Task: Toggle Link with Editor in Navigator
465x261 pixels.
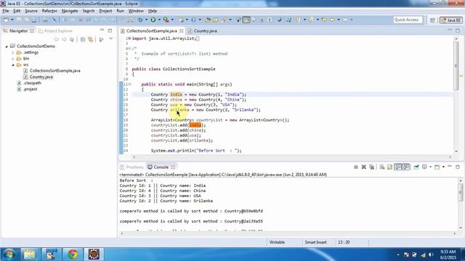Action: point(90,39)
